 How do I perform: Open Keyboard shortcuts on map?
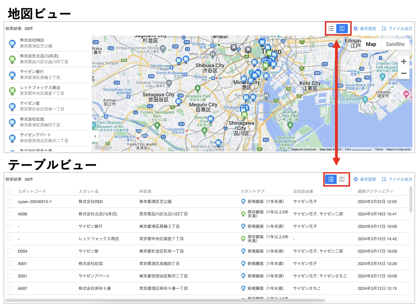[304, 149]
